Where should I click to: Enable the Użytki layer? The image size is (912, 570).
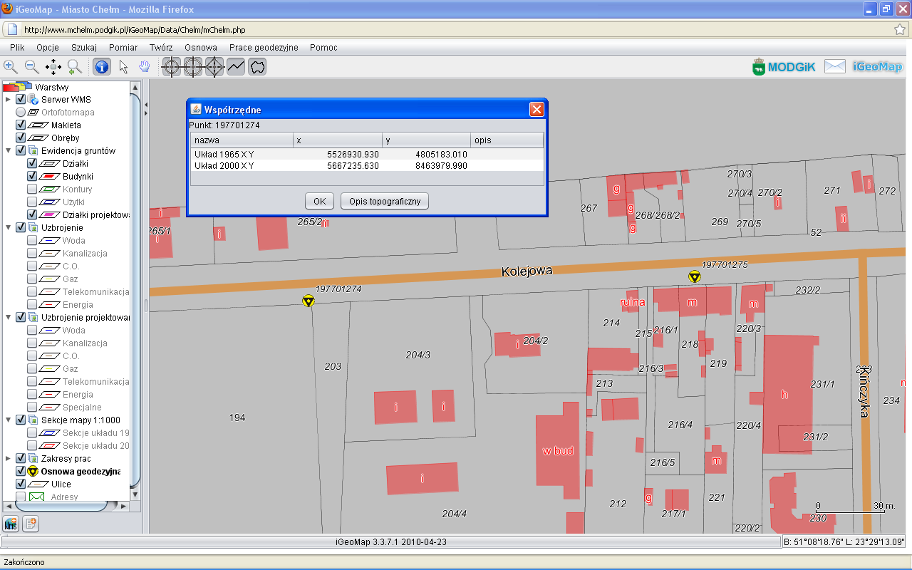click(32, 202)
